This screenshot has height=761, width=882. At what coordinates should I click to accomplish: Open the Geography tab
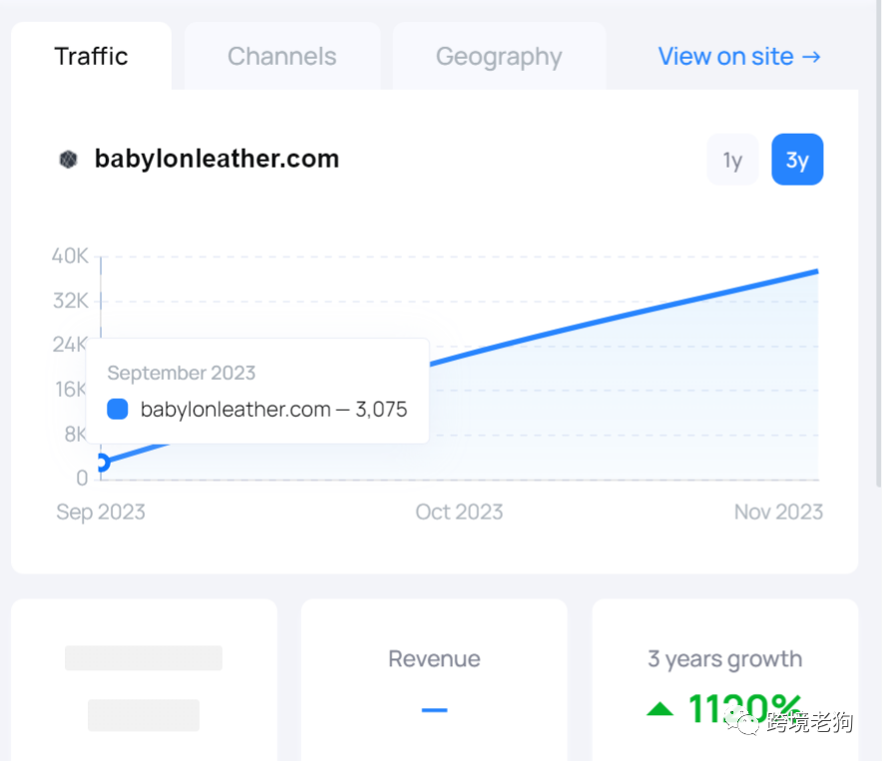pos(499,56)
